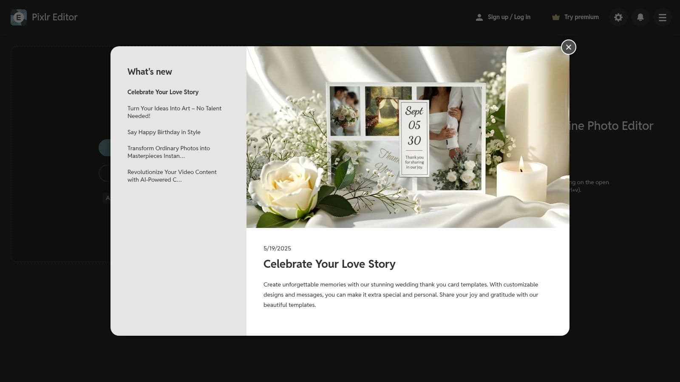This screenshot has width=680, height=382.
Task: Click the crown icon beside Try premium
Action: (x=555, y=17)
